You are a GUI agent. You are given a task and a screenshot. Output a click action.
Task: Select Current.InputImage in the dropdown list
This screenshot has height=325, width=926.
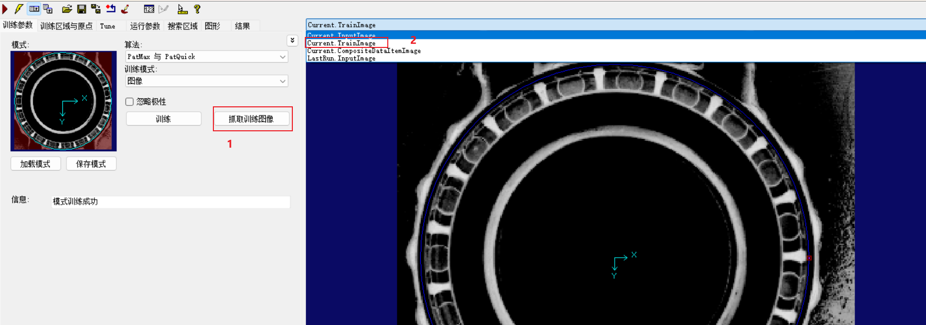coord(616,35)
